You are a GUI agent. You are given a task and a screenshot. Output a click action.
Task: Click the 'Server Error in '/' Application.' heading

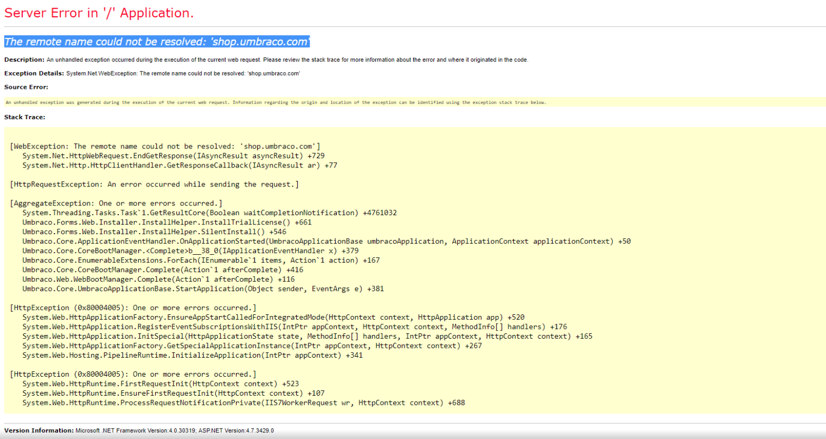click(x=99, y=13)
